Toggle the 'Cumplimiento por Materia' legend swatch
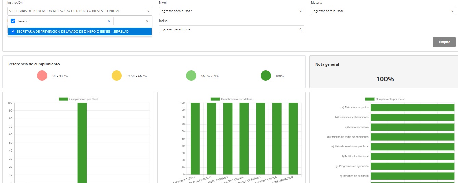Viewport: 458px width, 183px height. point(215,99)
